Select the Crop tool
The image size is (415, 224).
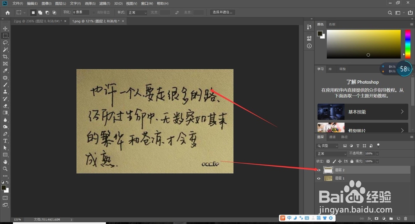[x=5, y=57]
